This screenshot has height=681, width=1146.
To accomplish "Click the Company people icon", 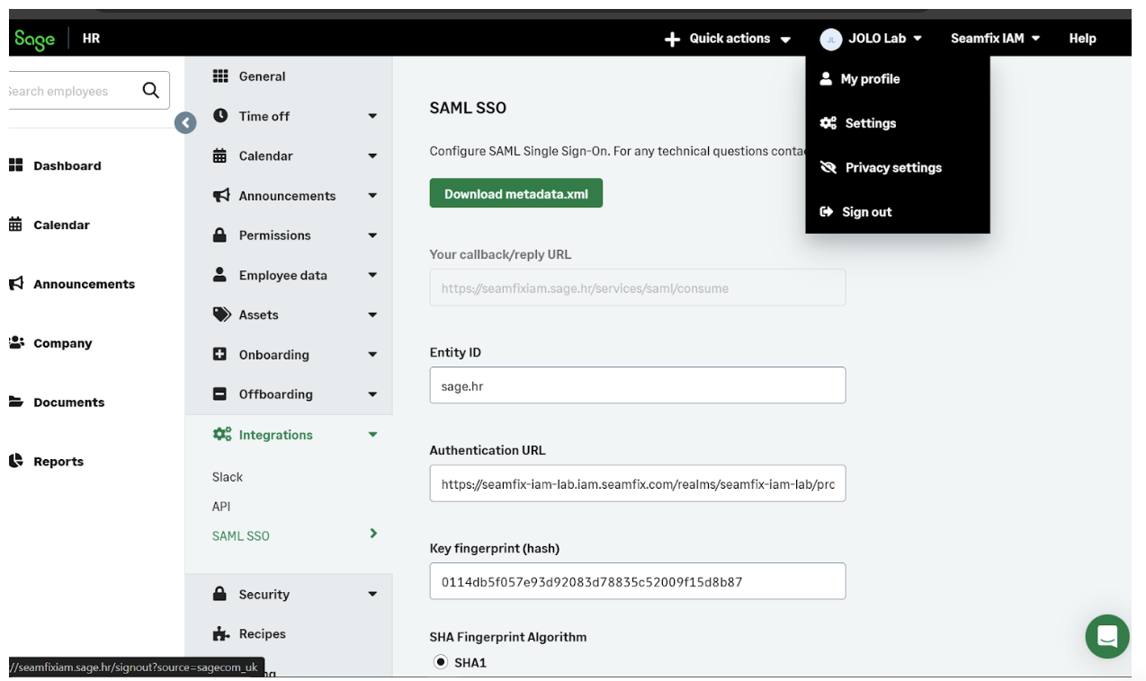I will click(x=15, y=342).
